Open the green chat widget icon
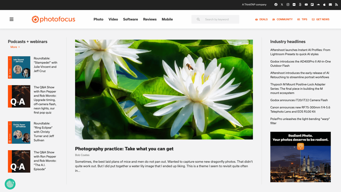 10,184
